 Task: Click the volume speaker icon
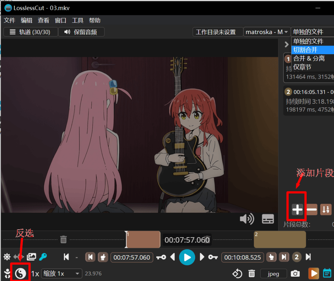[247, 219]
